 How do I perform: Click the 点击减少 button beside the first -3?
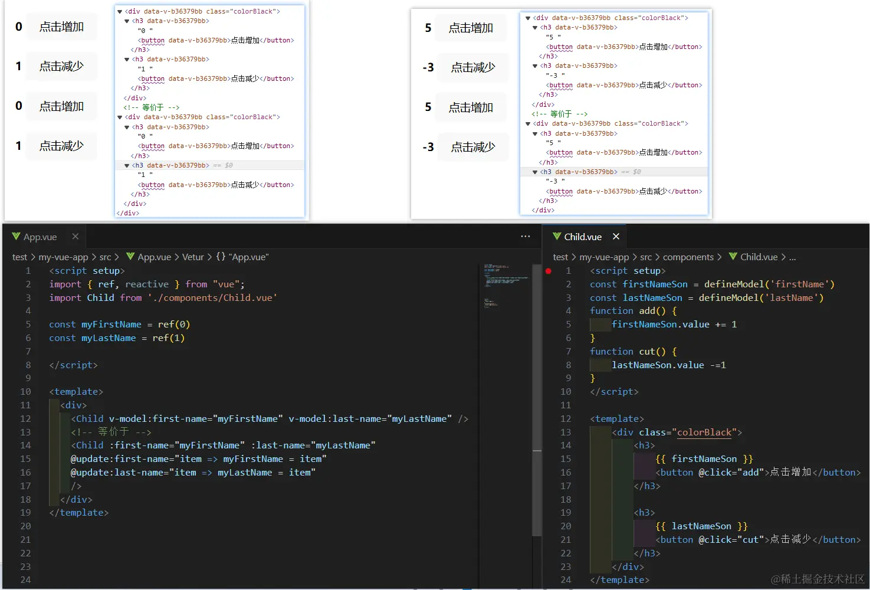(473, 67)
